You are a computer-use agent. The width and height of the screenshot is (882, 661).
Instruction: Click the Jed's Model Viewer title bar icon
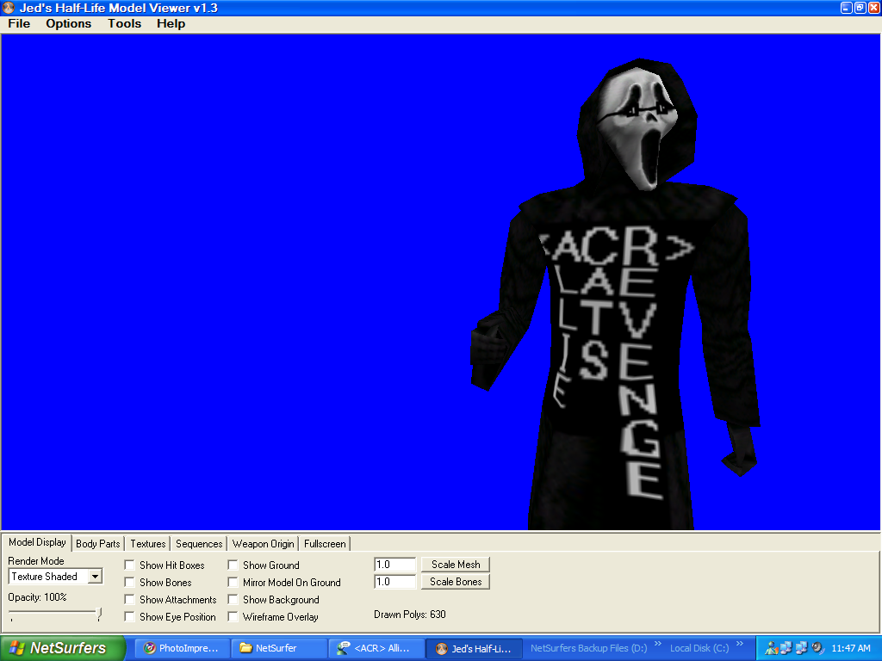9,8
